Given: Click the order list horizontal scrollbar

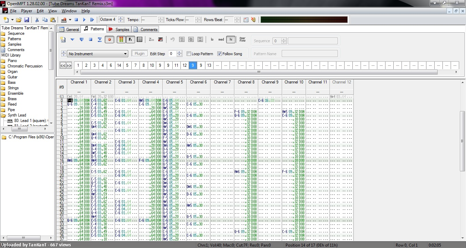Looking at the screenshot, I should pyautogui.click(x=259, y=72).
